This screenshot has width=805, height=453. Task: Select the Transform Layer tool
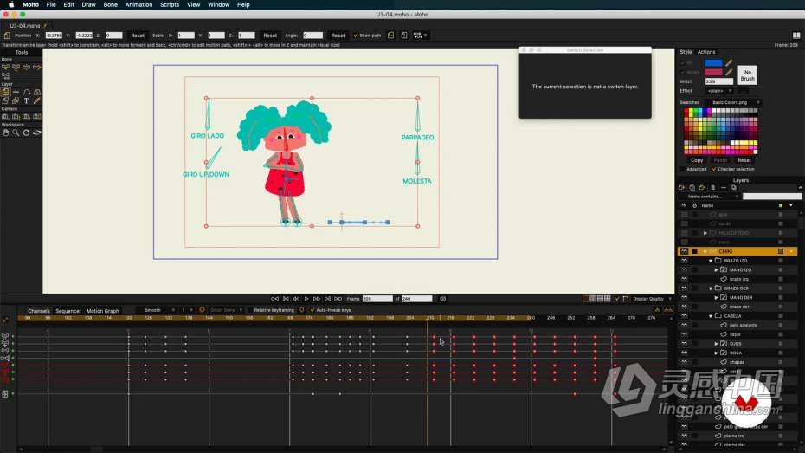pos(6,92)
